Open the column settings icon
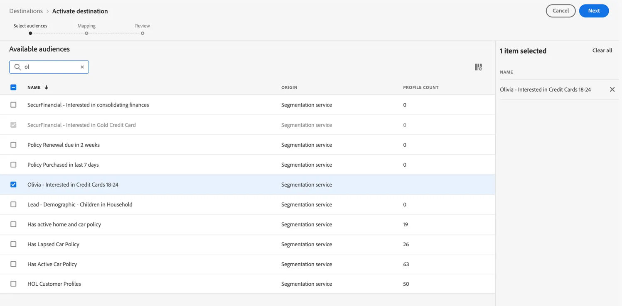622x306 pixels. click(x=478, y=67)
